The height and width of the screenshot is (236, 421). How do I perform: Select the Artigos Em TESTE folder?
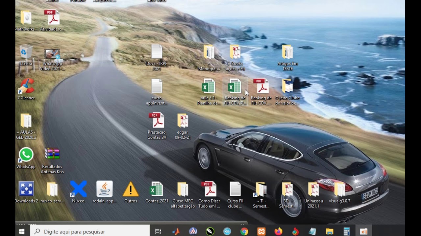[287, 52]
